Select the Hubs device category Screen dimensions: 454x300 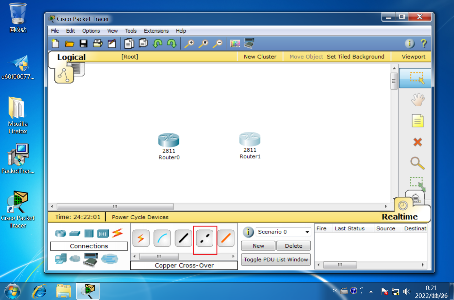pos(89,233)
